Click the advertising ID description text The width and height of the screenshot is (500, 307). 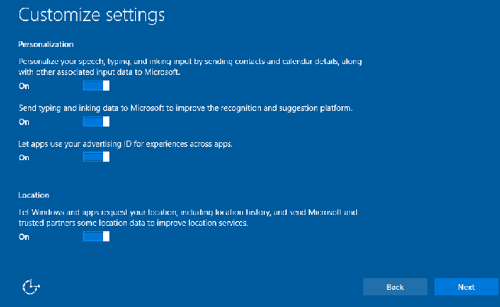(125, 144)
